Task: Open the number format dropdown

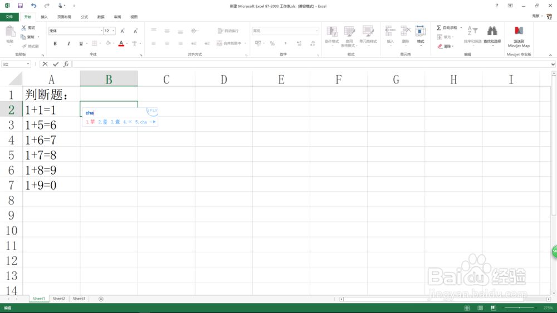Action: (317, 31)
